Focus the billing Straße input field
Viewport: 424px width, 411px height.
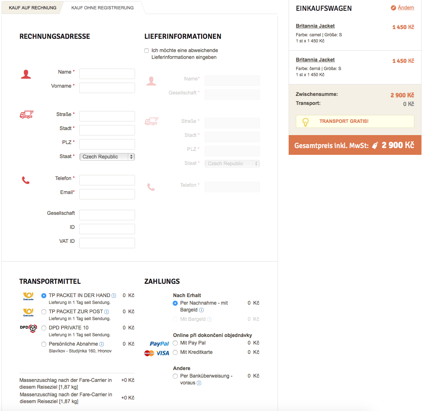[x=107, y=116]
